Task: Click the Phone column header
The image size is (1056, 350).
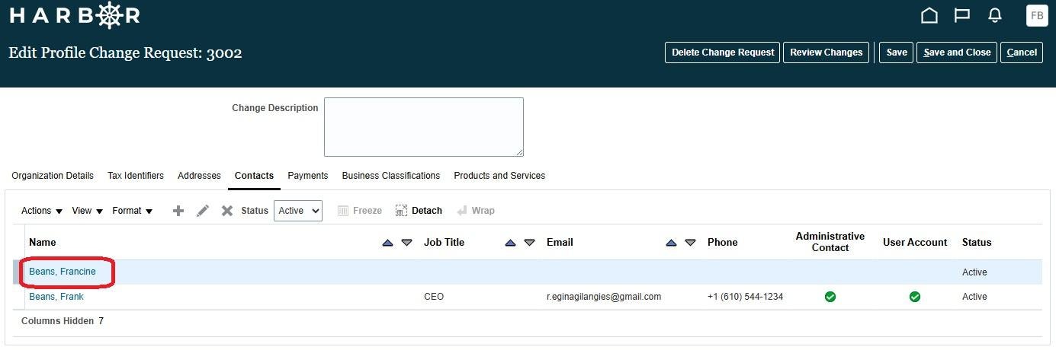Action: pyautogui.click(x=722, y=243)
